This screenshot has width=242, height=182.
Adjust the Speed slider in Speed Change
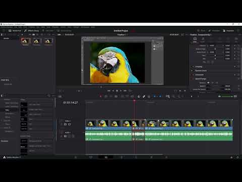click(x=215, y=86)
